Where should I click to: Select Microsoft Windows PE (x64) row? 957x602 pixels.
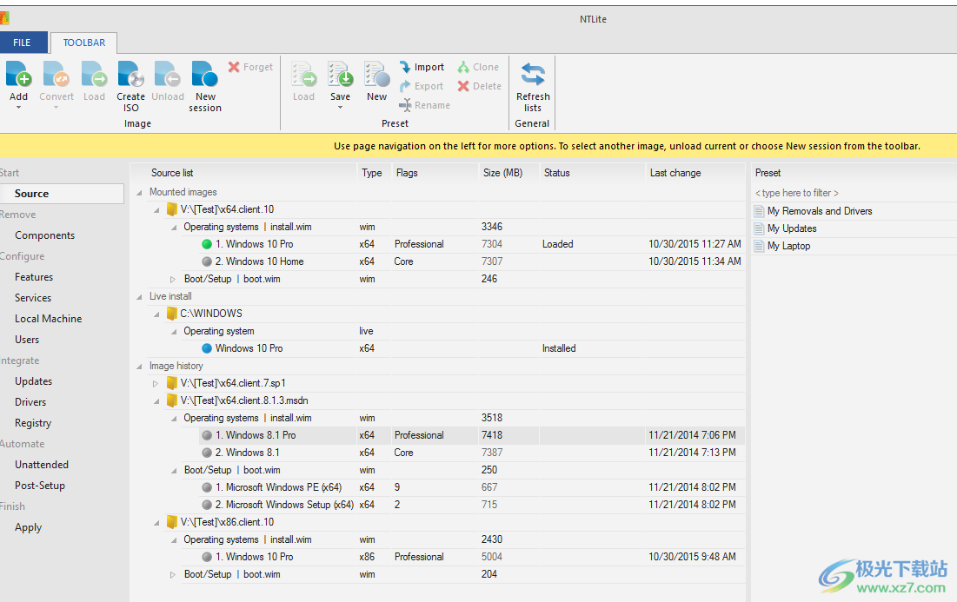(471, 487)
